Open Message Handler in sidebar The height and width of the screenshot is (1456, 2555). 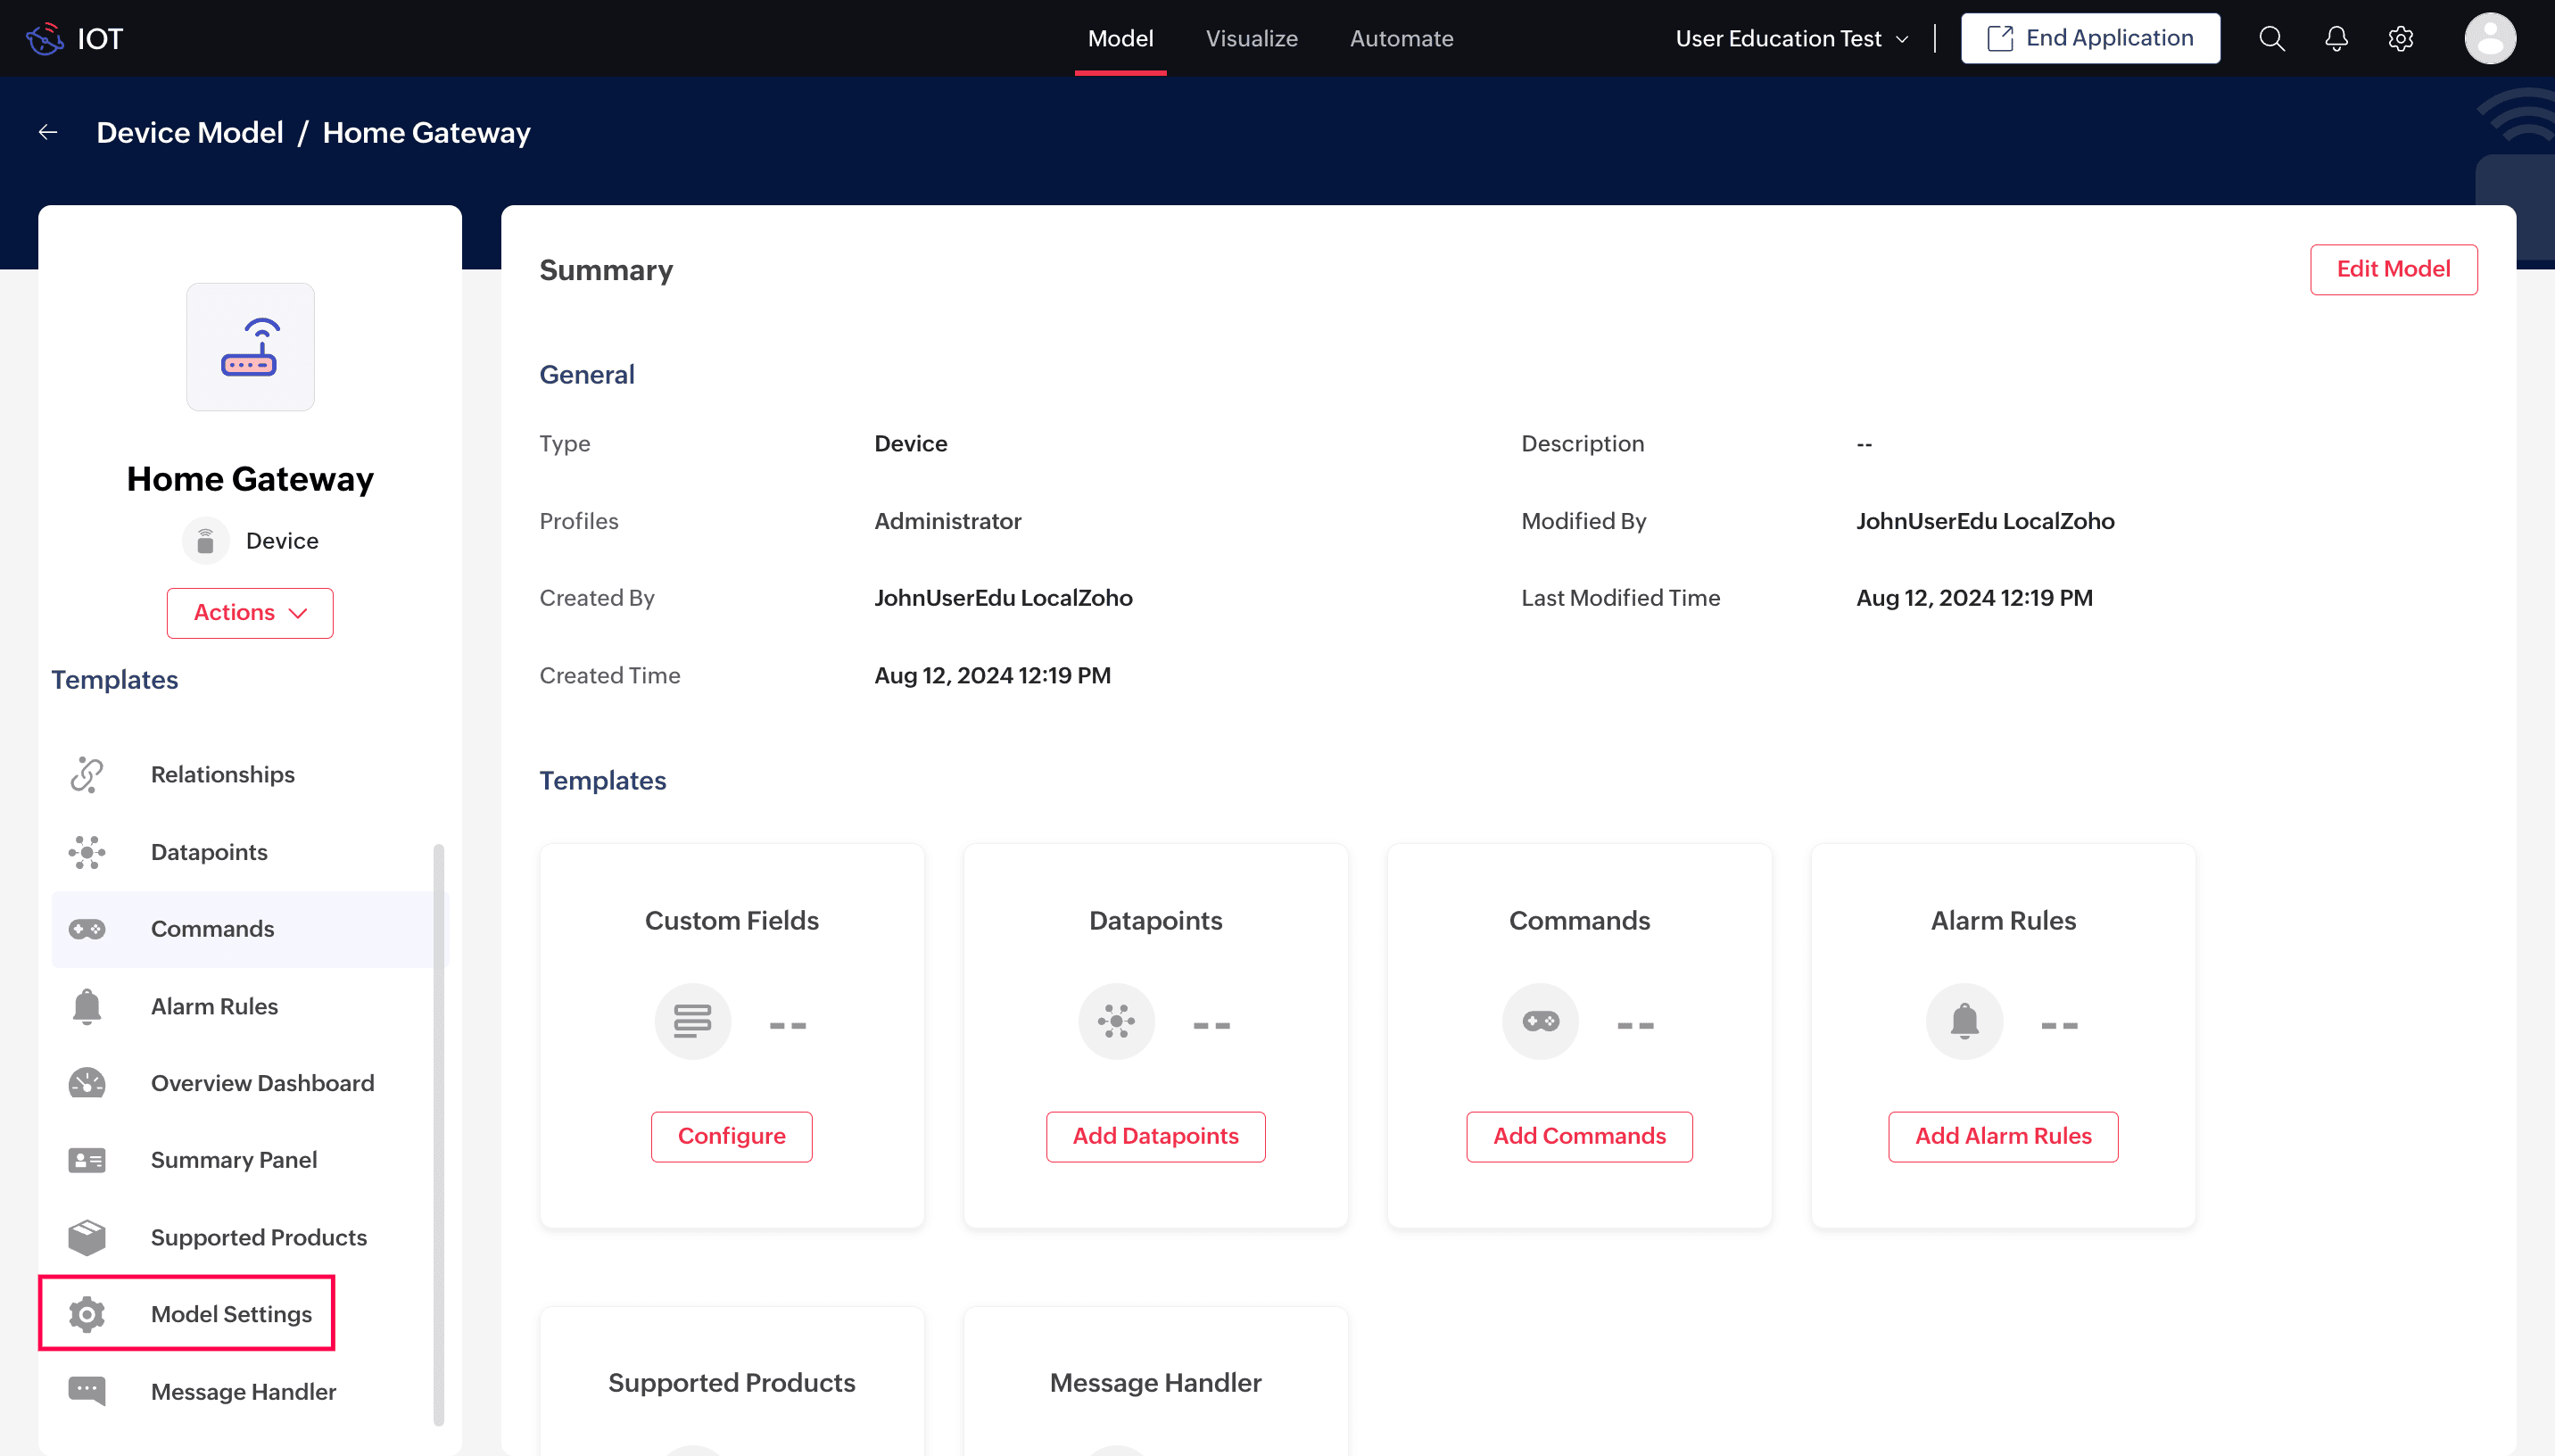pos(243,1391)
